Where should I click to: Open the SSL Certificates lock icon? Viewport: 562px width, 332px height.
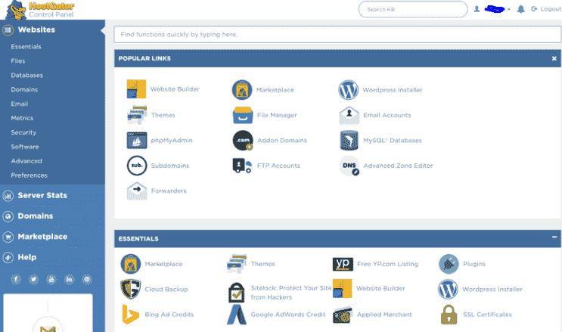[449, 315]
